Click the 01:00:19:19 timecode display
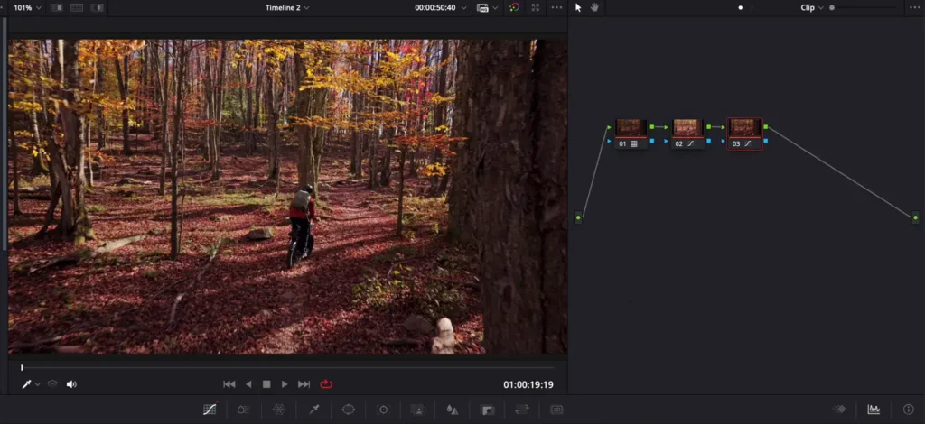The height and width of the screenshot is (424, 925). pyautogui.click(x=528, y=384)
